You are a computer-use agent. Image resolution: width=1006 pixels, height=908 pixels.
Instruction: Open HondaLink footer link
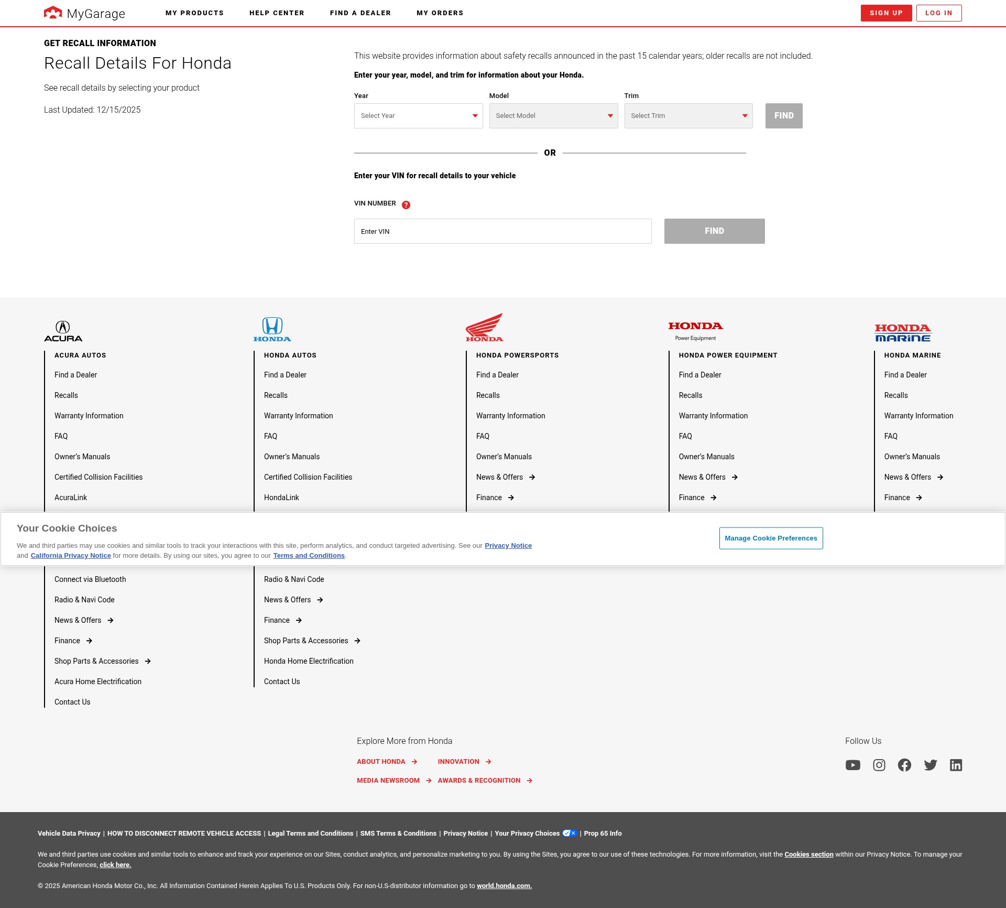pyautogui.click(x=281, y=498)
